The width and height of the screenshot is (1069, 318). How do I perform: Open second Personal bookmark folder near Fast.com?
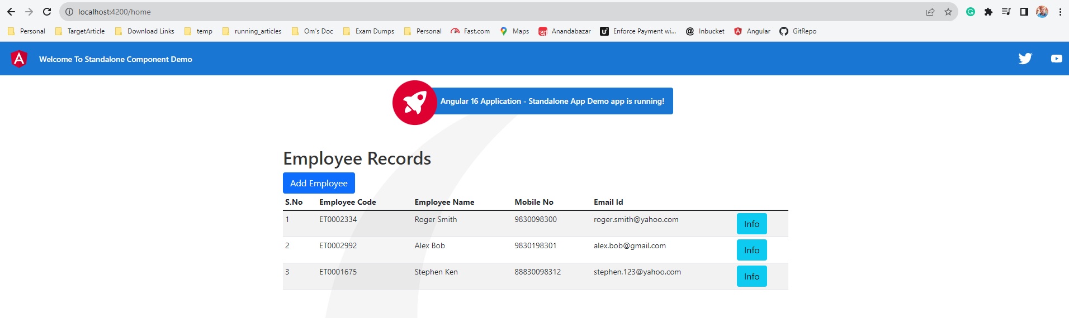(x=423, y=31)
